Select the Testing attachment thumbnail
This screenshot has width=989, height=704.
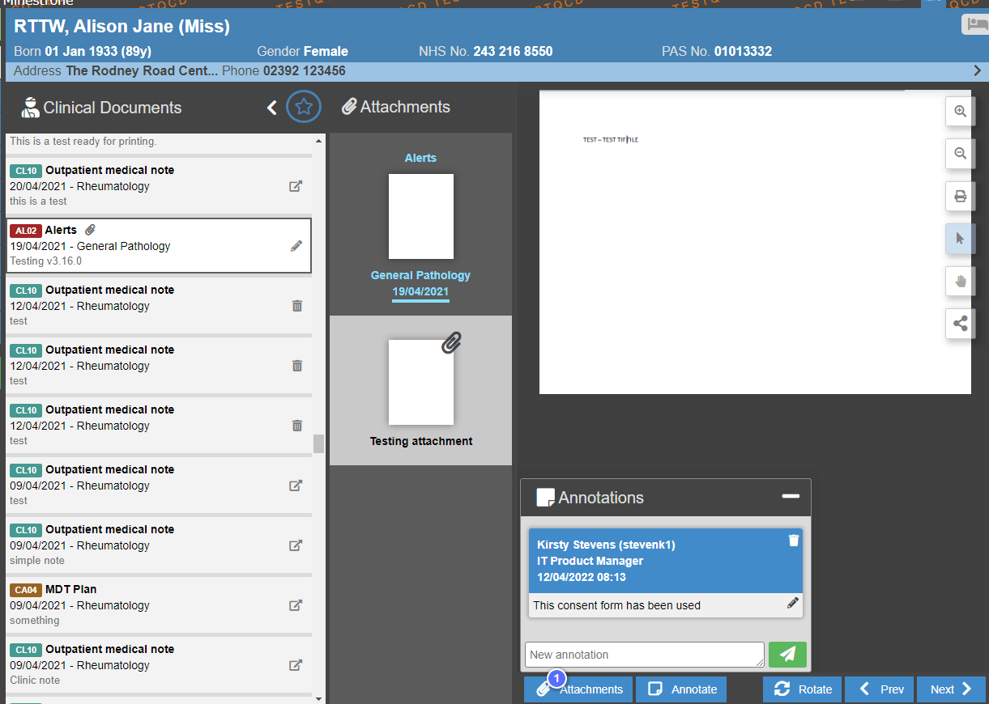[420, 383]
